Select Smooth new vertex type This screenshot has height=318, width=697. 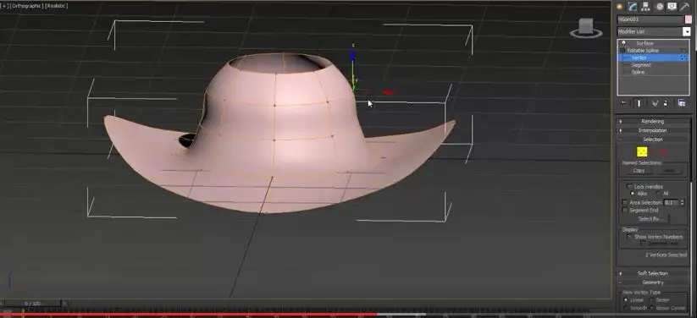tap(626, 308)
